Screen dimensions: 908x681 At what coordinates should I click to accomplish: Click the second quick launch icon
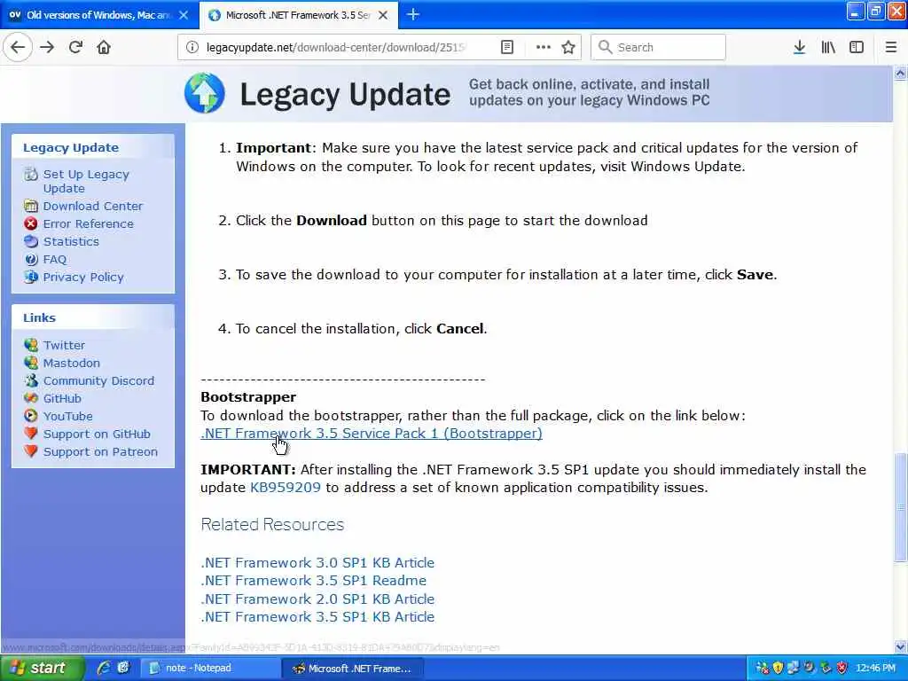point(123,668)
